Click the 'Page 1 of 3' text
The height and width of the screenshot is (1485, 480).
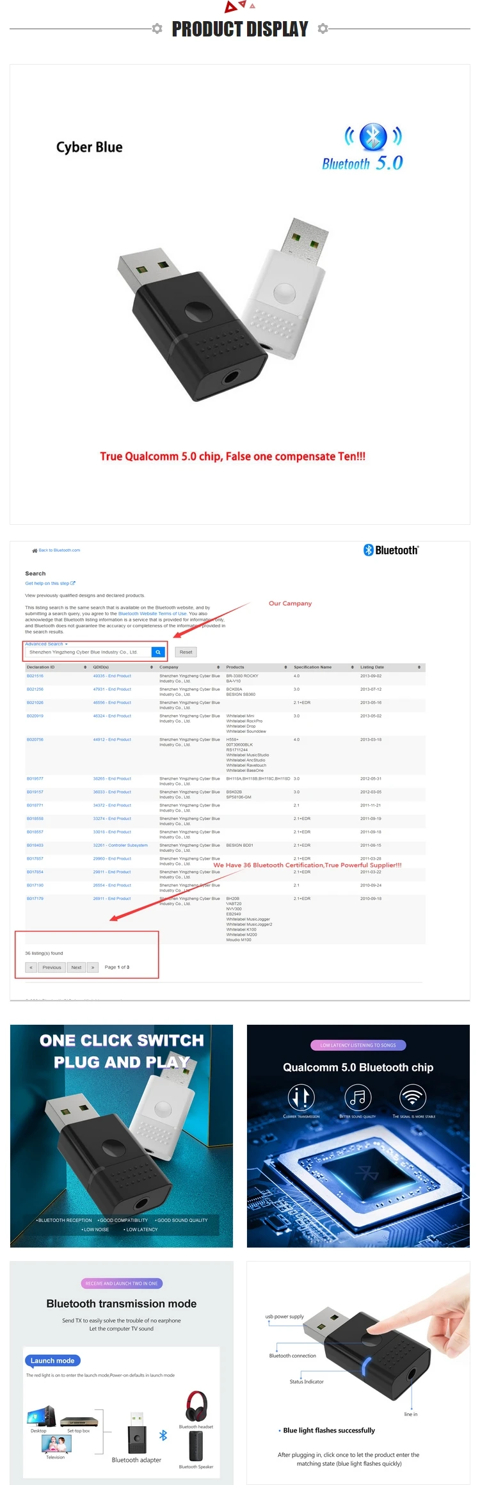point(117,967)
